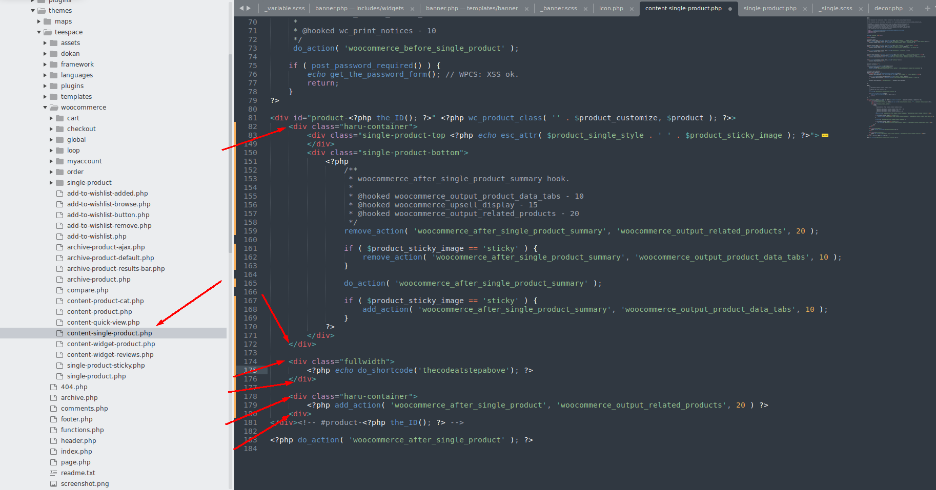Open archive-product.php file
The height and width of the screenshot is (490, 936).
pos(99,280)
